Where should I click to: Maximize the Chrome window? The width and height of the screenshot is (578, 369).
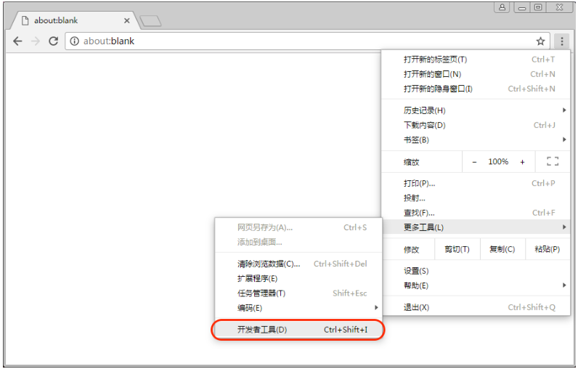[x=538, y=7]
